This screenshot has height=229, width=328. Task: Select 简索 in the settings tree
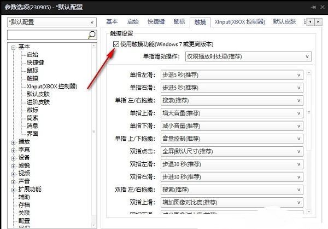click(32, 118)
